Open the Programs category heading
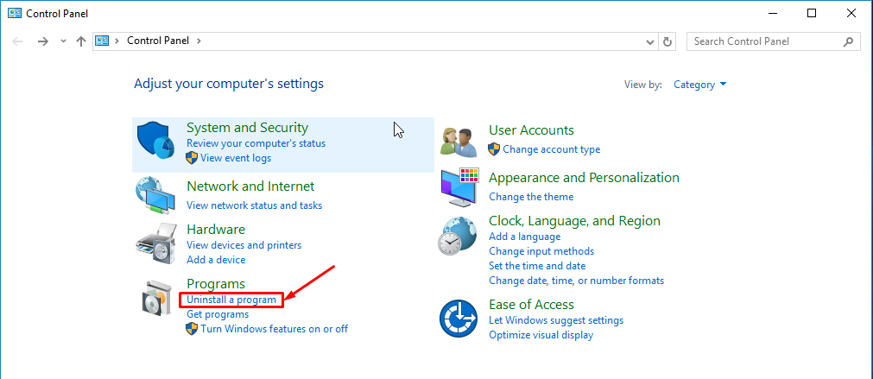Image resolution: width=873 pixels, height=379 pixels. click(216, 284)
